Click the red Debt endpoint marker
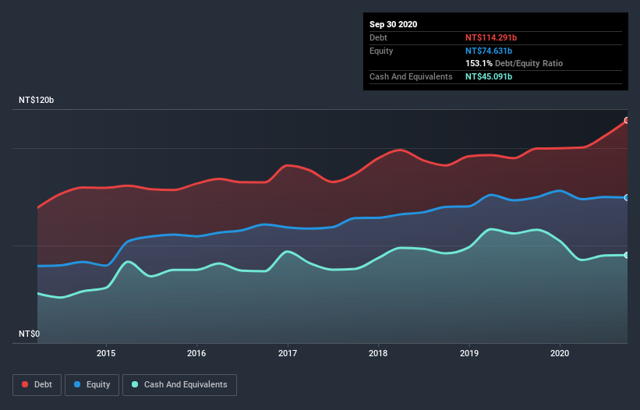The image size is (640, 410). coord(627,120)
